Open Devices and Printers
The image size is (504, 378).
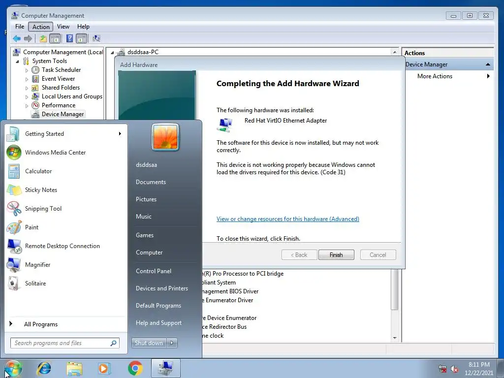pos(161,288)
